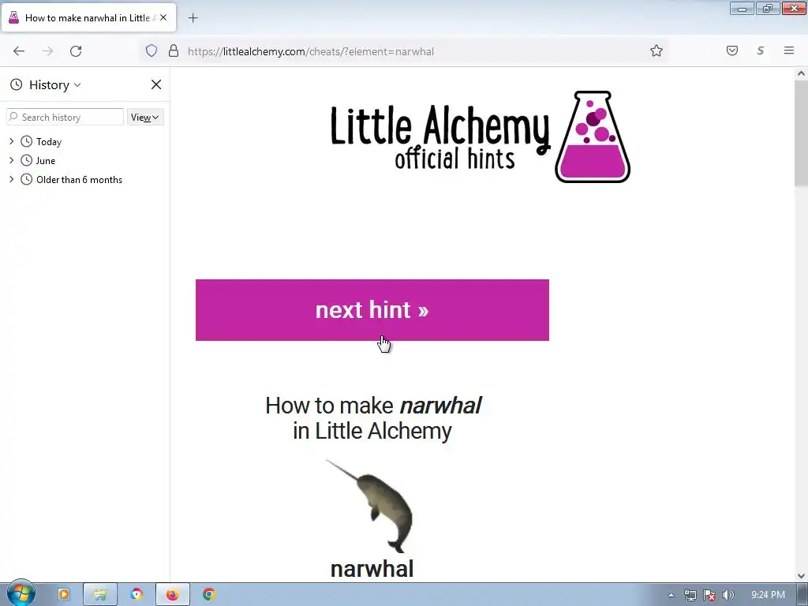
Task: Open the View dropdown in History sidebar
Action: pyautogui.click(x=145, y=117)
